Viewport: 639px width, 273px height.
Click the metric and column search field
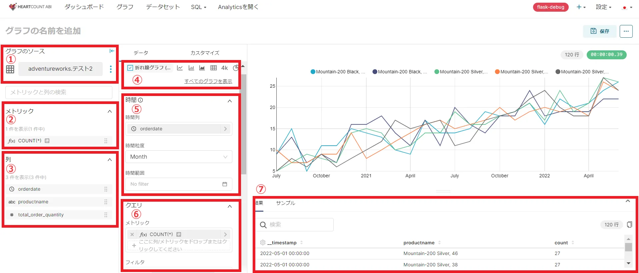tap(59, 92)
